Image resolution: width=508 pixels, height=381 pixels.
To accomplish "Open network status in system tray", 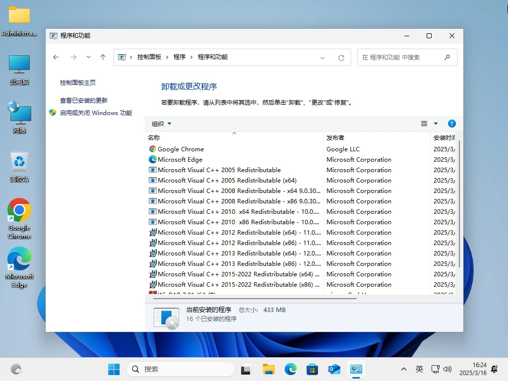I will click(x=435, y=369).
